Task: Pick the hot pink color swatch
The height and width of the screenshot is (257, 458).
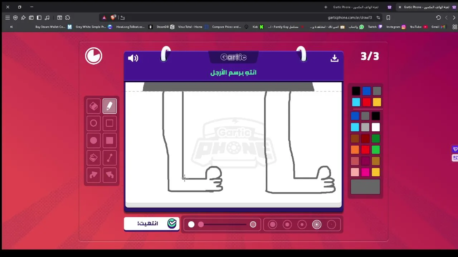Action: tap(365, 172)
